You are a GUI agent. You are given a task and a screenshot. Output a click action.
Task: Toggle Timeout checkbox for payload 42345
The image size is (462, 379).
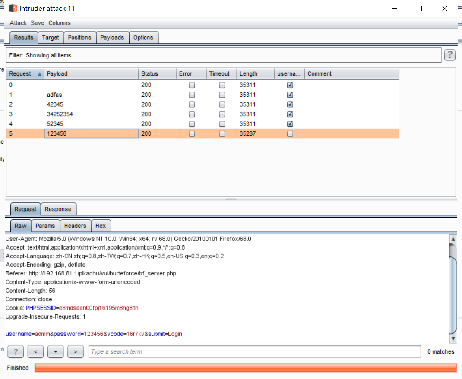pyautogui.click(x=222, y=104)
